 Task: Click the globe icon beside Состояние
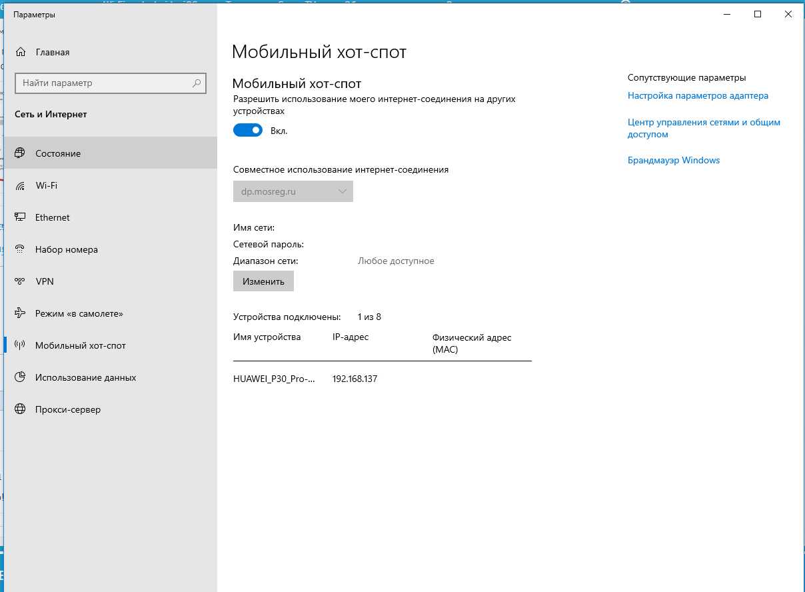[21, 153]
